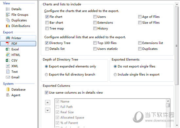Viewport: 180px width, 128px height.
Task: Select the Agent settings icon
Action: tap(8, 95)
